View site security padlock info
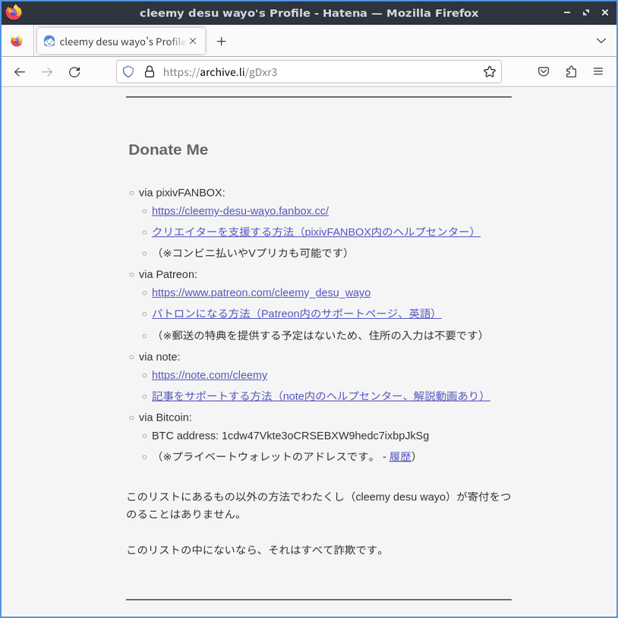Image resolution: width=618 pixels, height=618 pixels. [150, 71]
